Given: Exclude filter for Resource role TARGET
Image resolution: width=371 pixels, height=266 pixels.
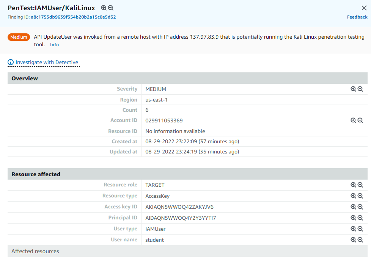Looking at the screenshot, I should (360, 185).
